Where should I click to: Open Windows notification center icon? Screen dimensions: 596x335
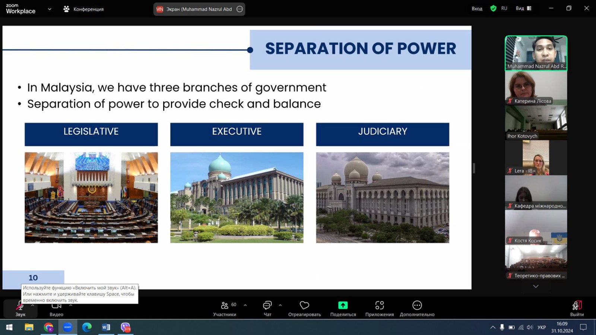coord(583,327)
